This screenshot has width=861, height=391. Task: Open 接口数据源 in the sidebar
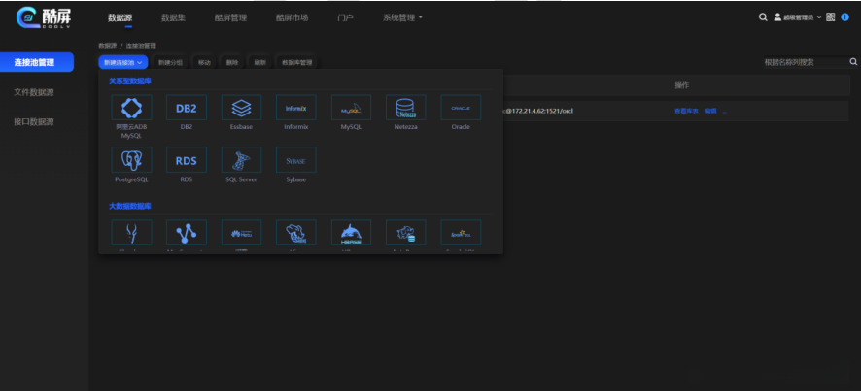33,121
